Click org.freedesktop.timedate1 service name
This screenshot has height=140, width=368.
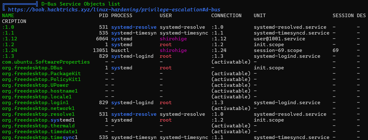tap(40, 131)
